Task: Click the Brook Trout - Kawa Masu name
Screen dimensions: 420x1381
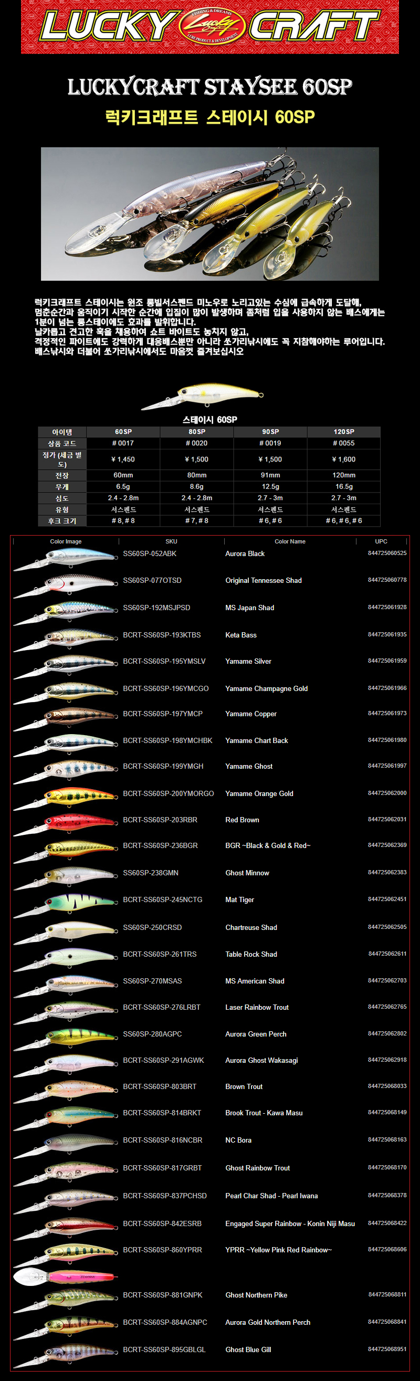Action: [264, 1112]
